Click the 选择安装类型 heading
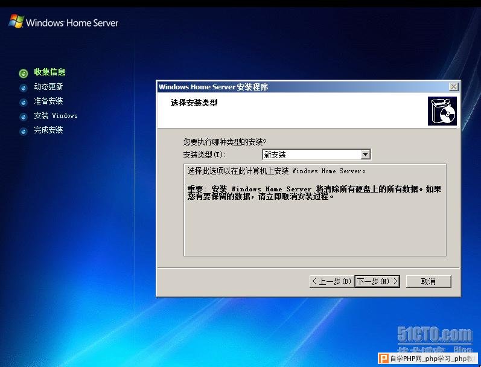 click(x=194, y=103)
